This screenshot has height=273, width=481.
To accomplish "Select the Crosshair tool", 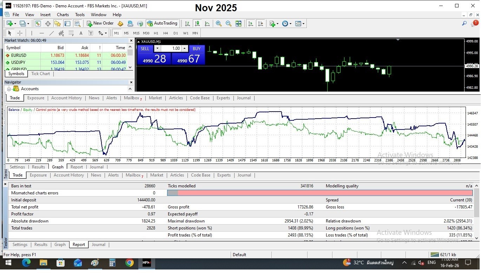I will pyautogui.click(x=20, y=33).
